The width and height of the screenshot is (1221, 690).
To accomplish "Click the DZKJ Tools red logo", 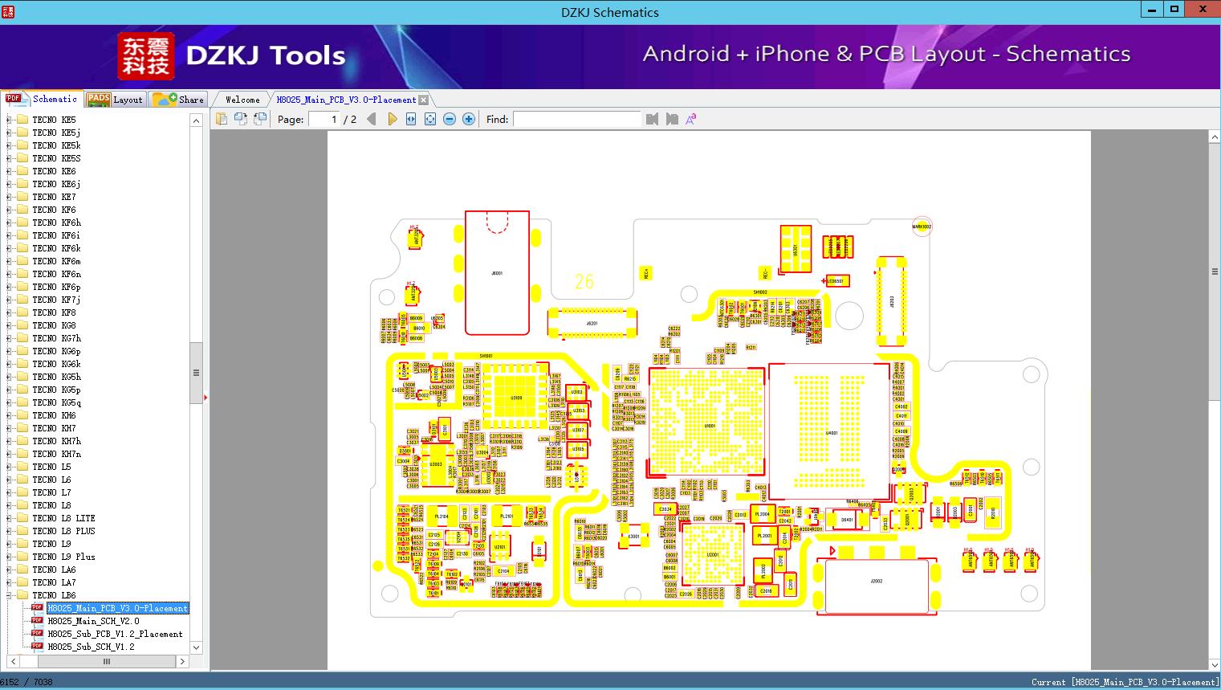I will (x=146, y=56).
